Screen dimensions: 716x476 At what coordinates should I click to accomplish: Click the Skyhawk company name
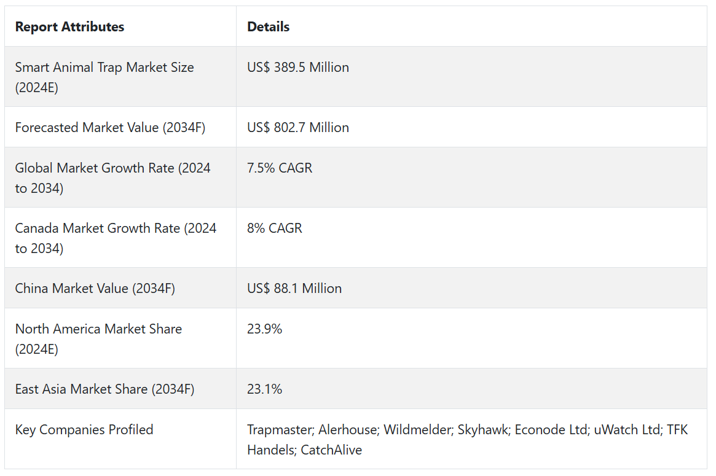(481, 430)
